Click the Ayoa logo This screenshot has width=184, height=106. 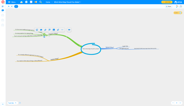click(178, 2)
